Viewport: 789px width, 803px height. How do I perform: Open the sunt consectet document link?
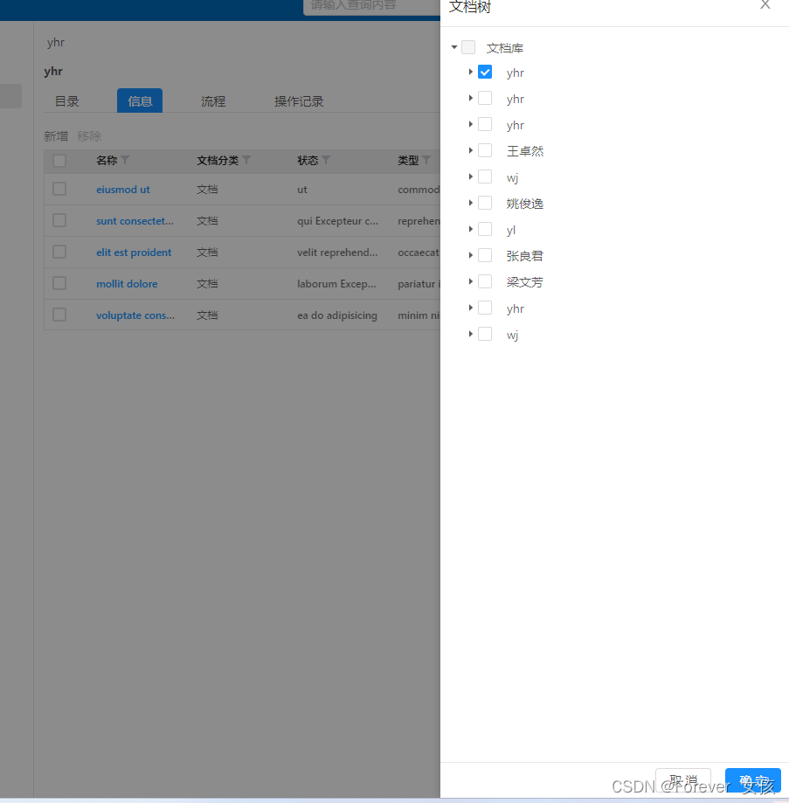coord(135,221)
